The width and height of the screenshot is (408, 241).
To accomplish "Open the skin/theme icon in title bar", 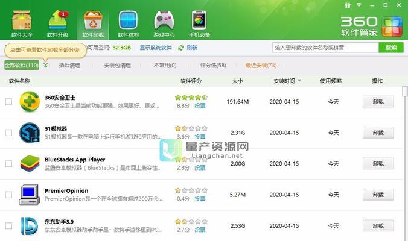I will pos(348,5).
